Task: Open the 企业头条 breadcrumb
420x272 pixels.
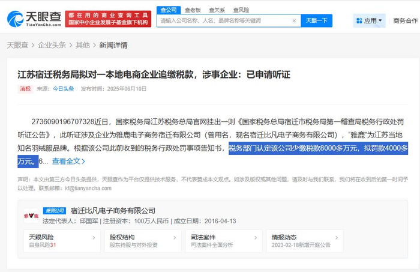Action: [52, 45]
